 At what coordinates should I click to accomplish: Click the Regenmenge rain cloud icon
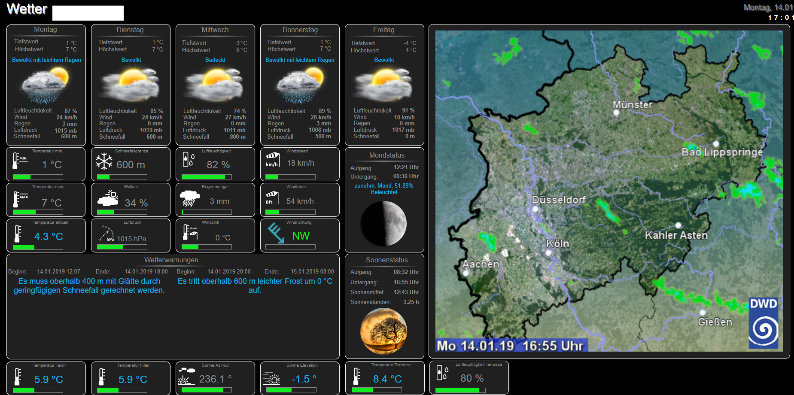(190, 198)
